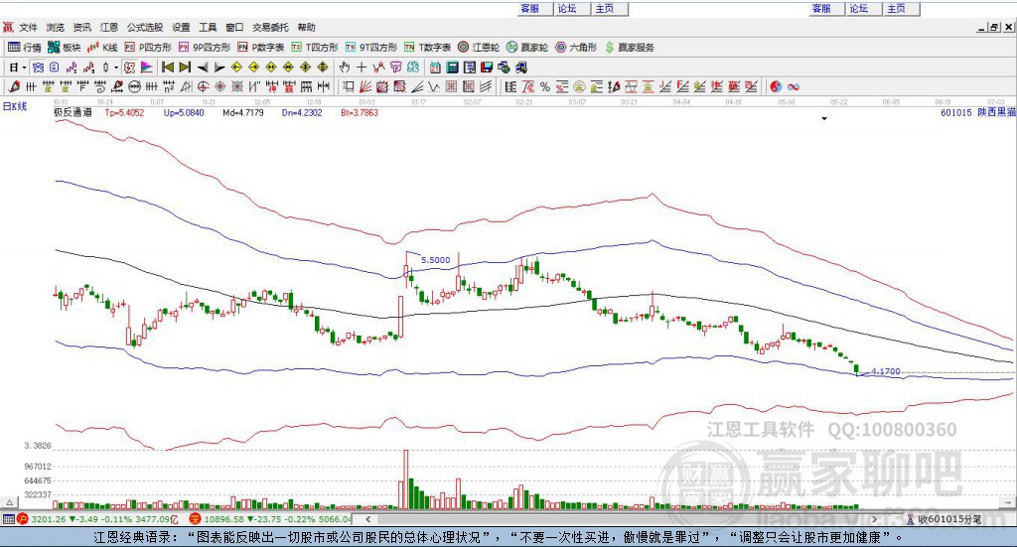The width and height of the screenshot is (1017, 547).
Task: Open the 江恩轮 Gann wheel
Action: [x=479, y=48]
